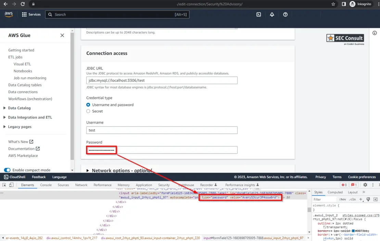380x241 pixels.
Task: Reload the page
Action: [x=23, y=4]
